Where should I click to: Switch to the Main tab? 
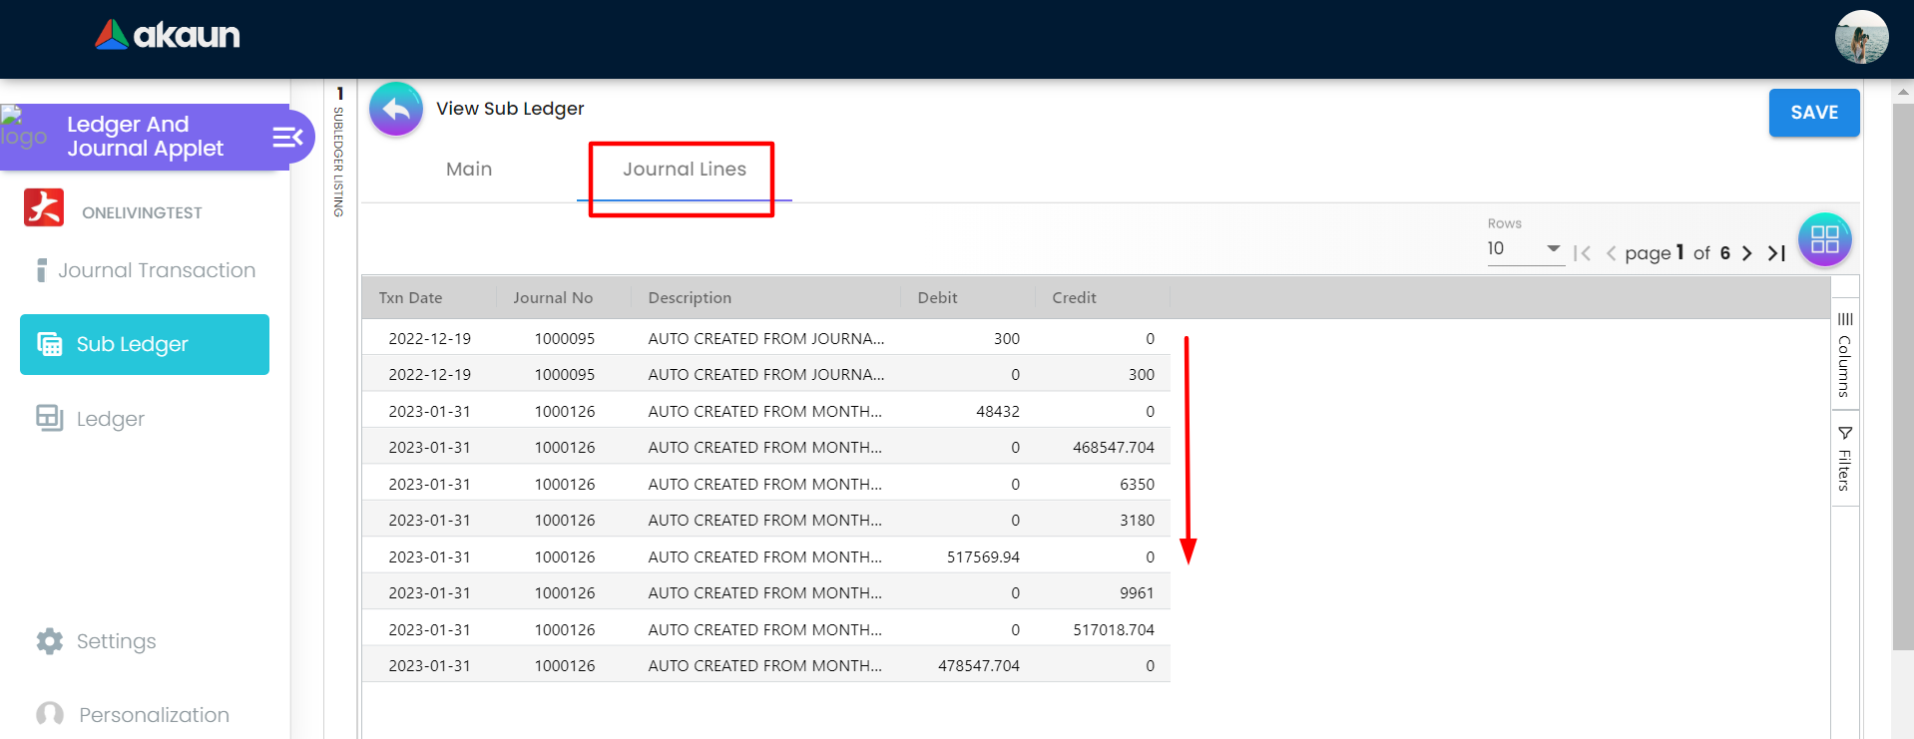click(469, 170)
